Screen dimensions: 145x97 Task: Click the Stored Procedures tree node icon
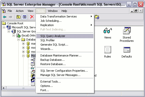pos(33,72)
